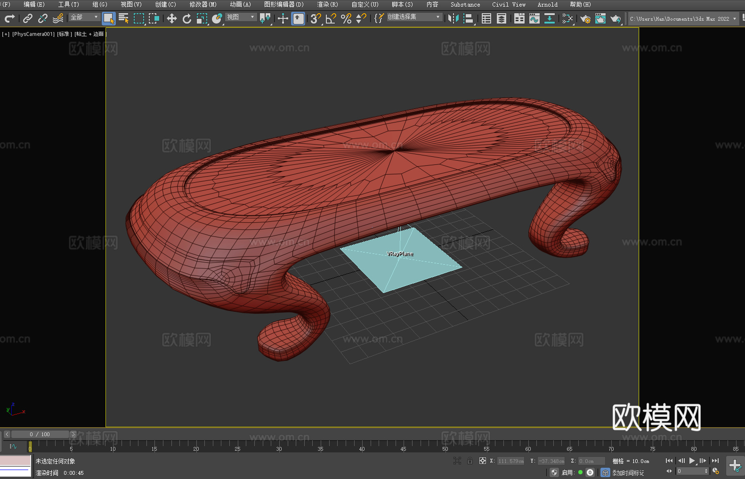Select the Move tool
The image size is (745, 479).
tap(172, 18)
